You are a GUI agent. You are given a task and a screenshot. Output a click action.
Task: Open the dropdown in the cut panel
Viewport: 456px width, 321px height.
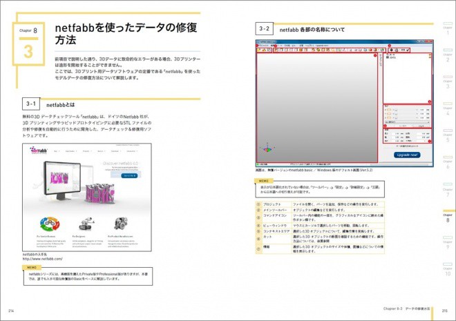pyautogui.click(x=407, y=122)
